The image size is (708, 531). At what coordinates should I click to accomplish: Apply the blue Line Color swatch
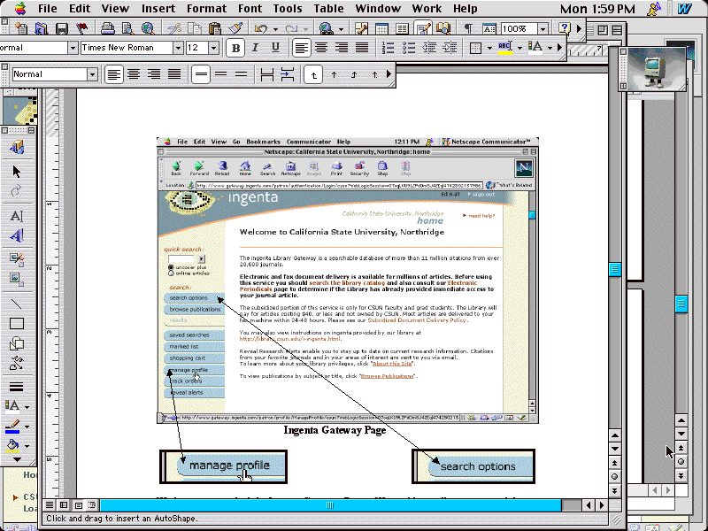coord(12,427)
